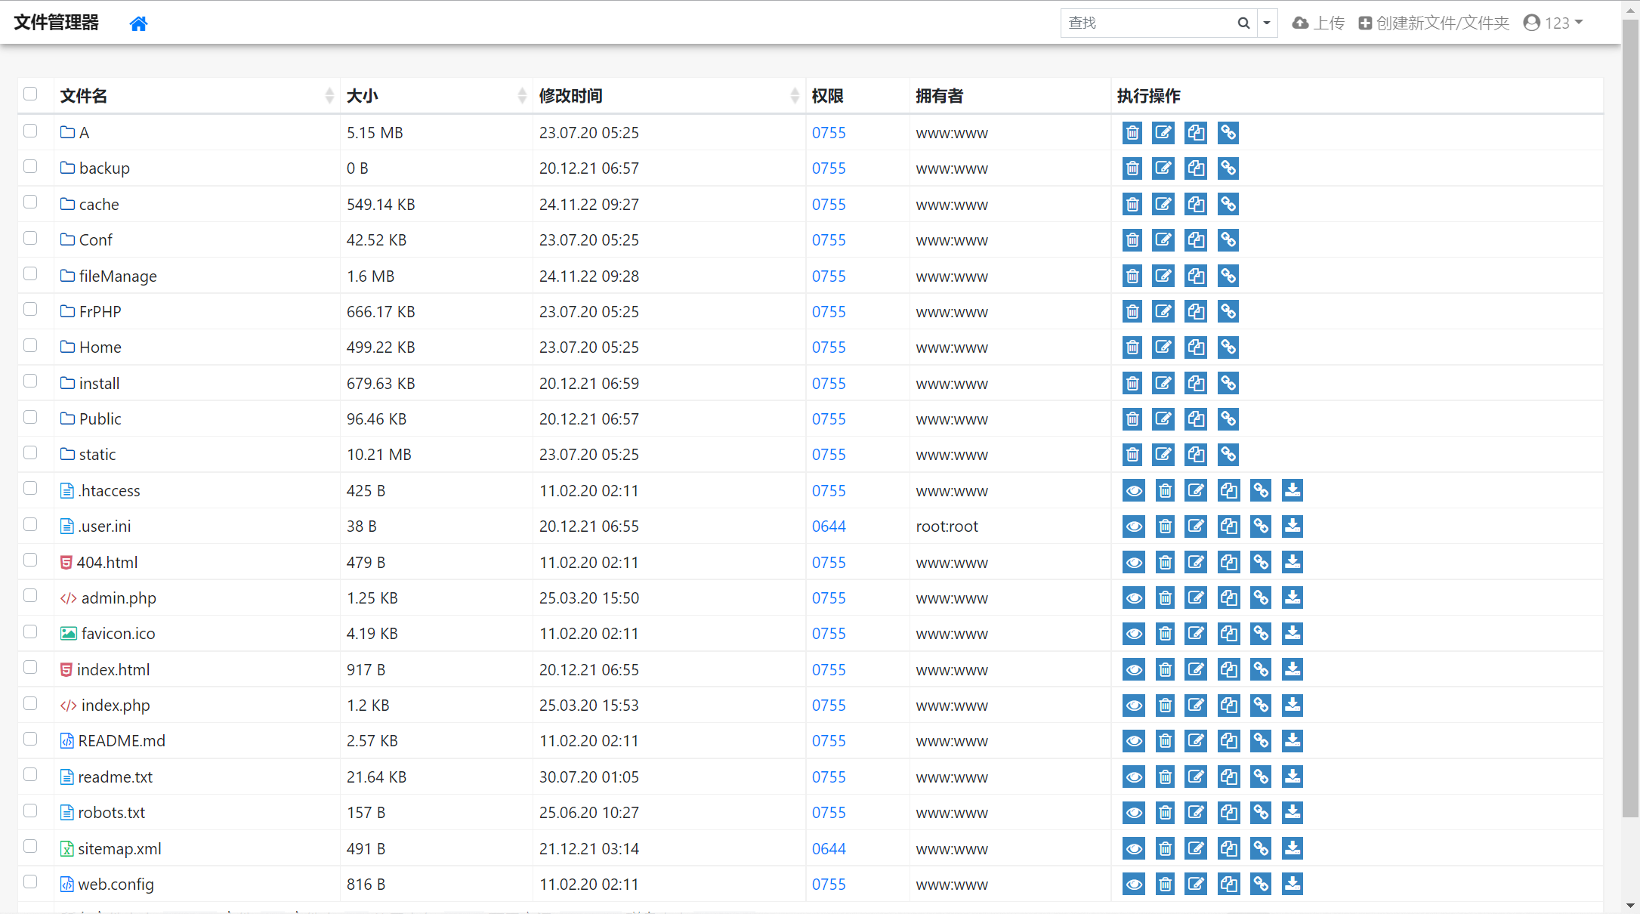The image size is (1640, 914).
Task: Go to home directory via house icon
Action: click(x=138, y=23)
